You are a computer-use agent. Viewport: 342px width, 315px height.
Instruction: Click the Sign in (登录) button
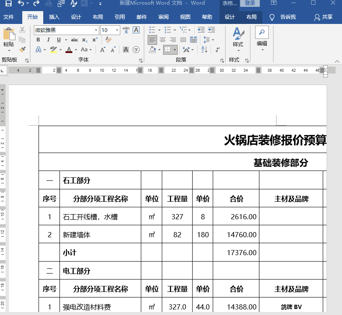click(250, 3)
